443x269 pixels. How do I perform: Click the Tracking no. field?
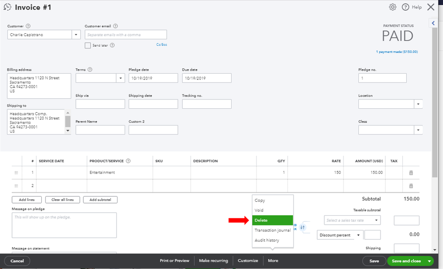click(207, 104)
